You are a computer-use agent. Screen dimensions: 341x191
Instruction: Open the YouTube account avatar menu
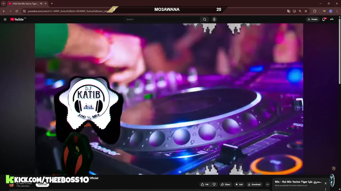[x=332, y=19]
